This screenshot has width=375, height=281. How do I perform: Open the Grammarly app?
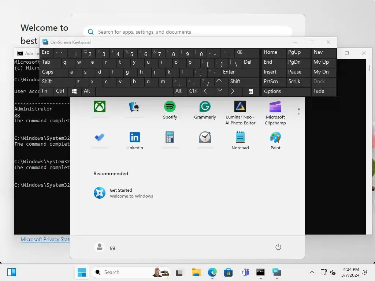tap(205, 110)
